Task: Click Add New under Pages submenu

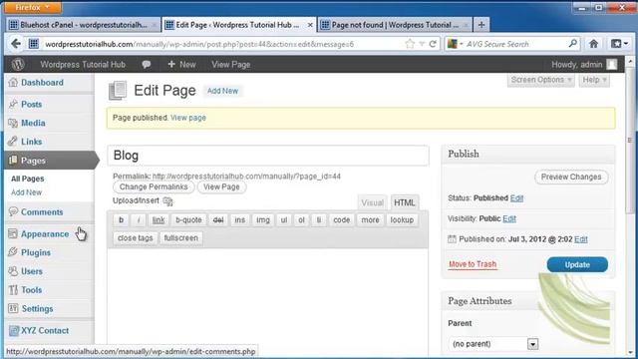Action: [27, 192]
